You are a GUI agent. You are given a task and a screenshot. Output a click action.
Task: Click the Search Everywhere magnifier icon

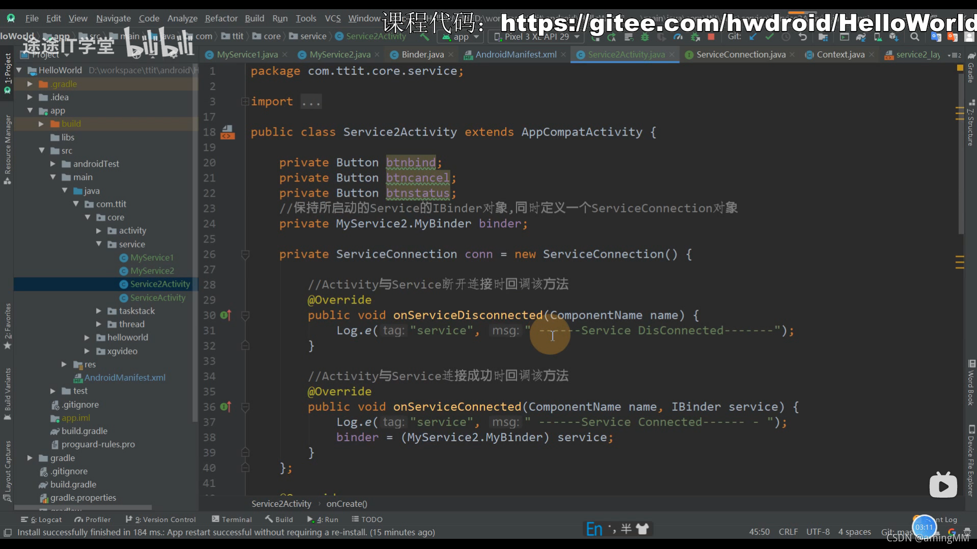coord(914,37)
